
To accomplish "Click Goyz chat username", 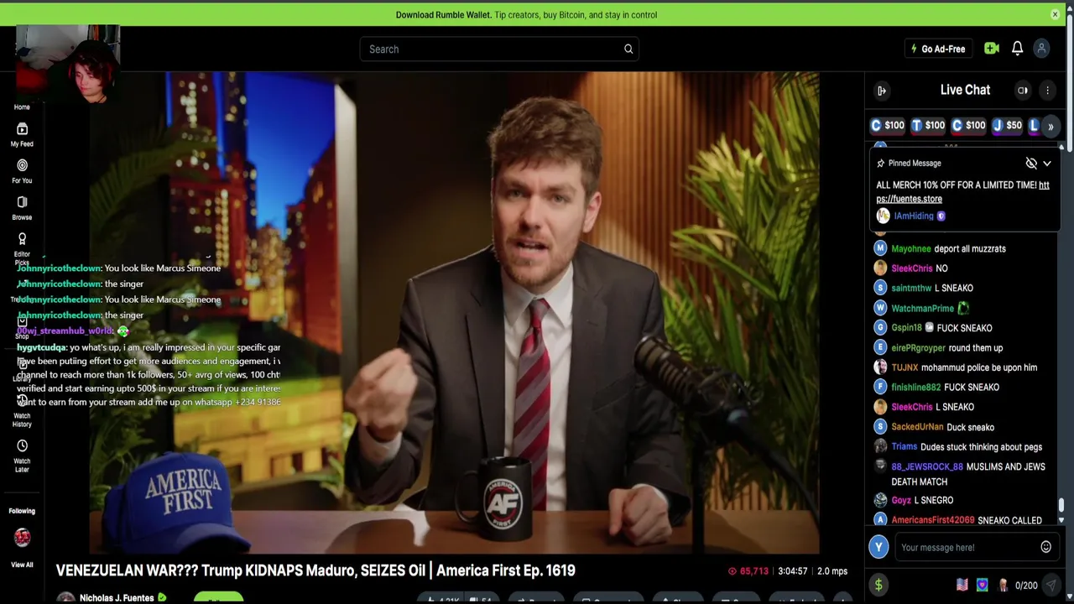I will (x=901, y=501).
